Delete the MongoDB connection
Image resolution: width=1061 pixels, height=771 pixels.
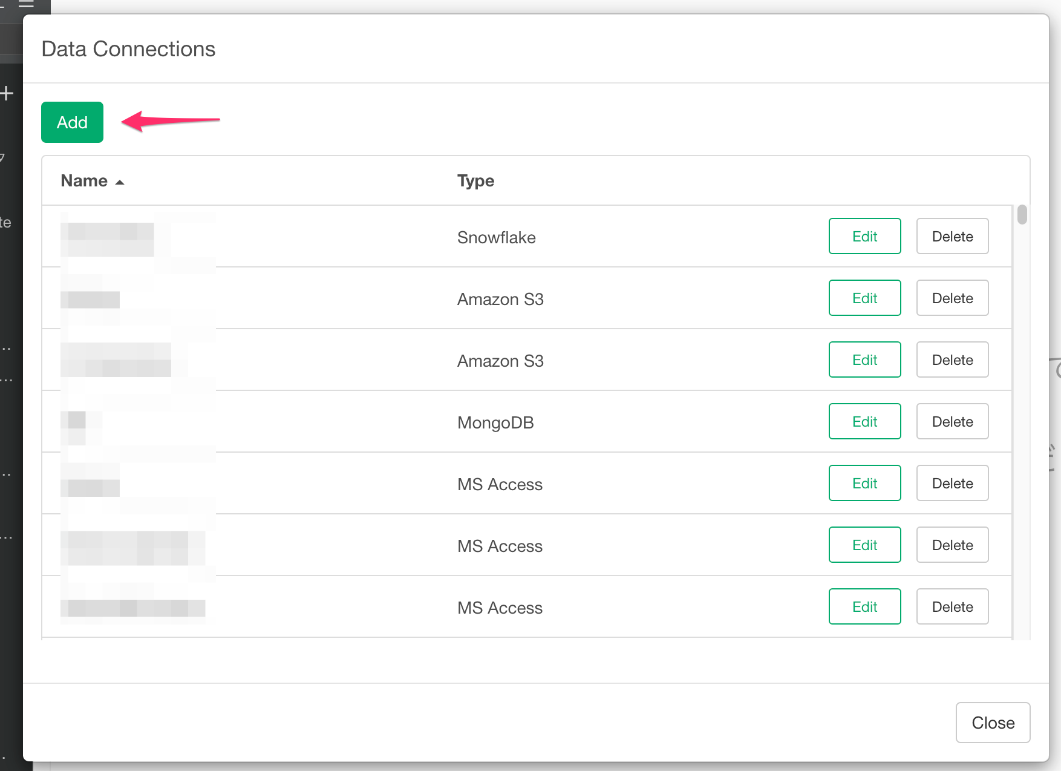[952, 421]
